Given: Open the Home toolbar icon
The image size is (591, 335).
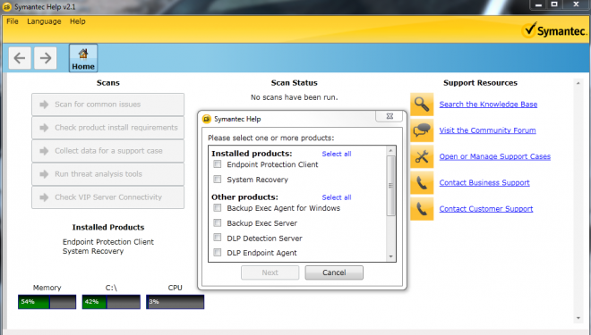Looking at the screenshot, I should pos(83,58).
